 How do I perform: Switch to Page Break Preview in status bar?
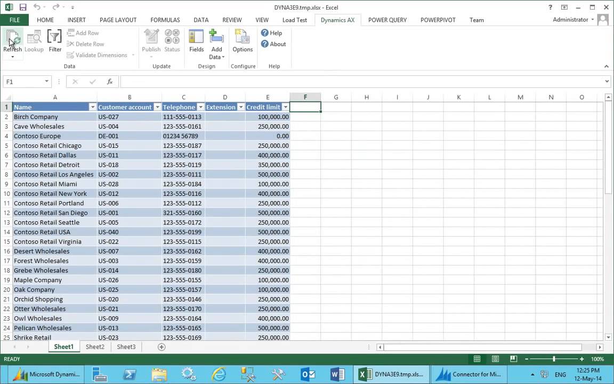(x=513, y=359)
